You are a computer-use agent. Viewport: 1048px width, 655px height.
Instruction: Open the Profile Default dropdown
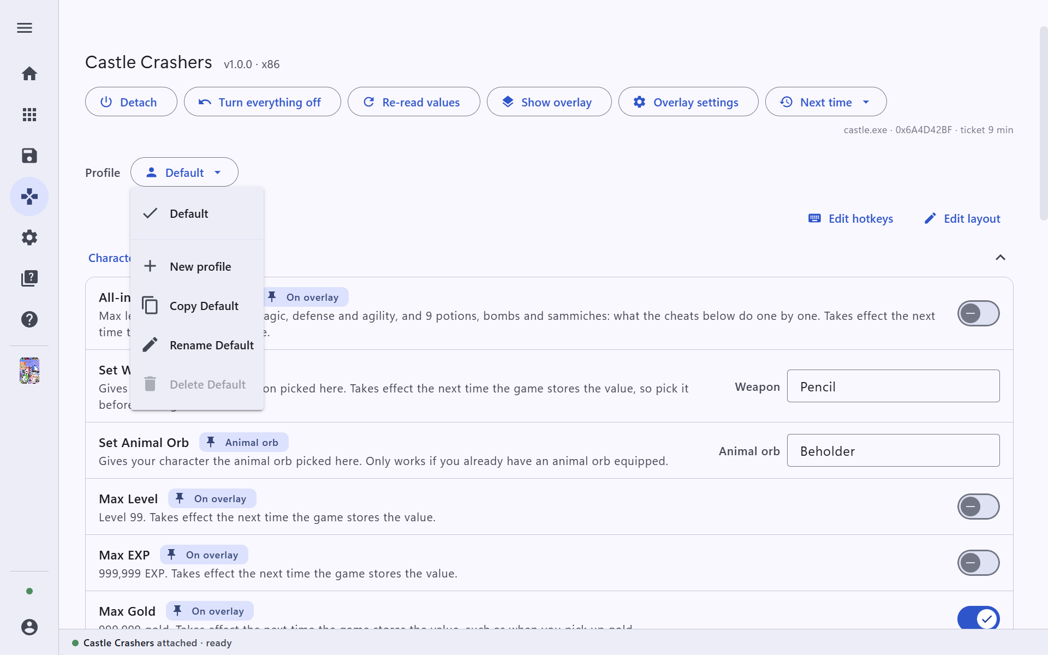184,172
